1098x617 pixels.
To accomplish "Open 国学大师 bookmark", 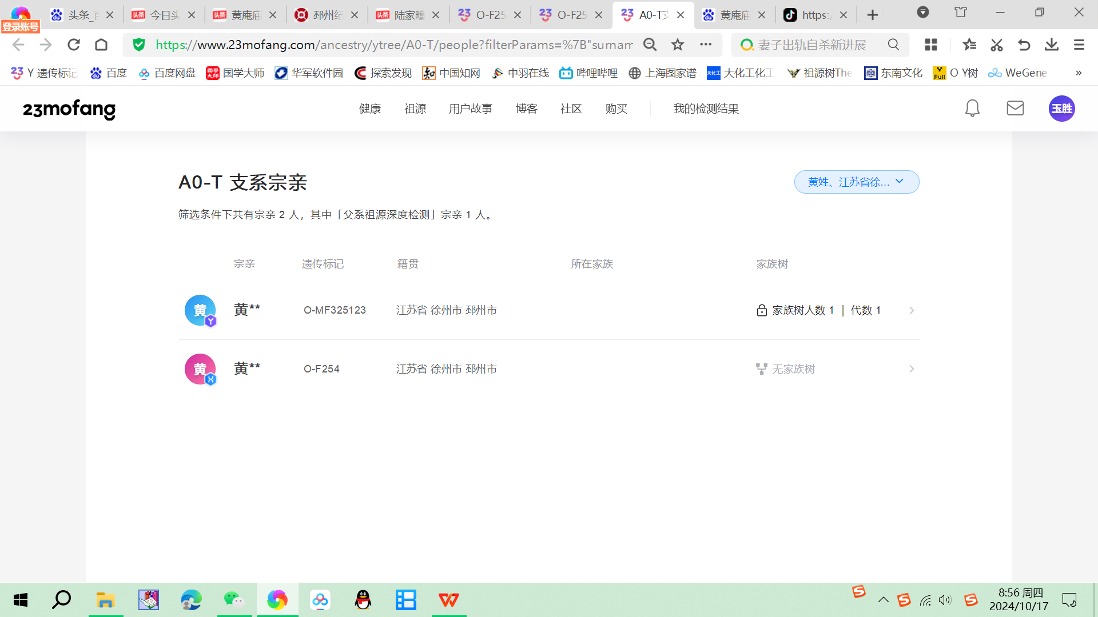I will [x=236, y=73].
